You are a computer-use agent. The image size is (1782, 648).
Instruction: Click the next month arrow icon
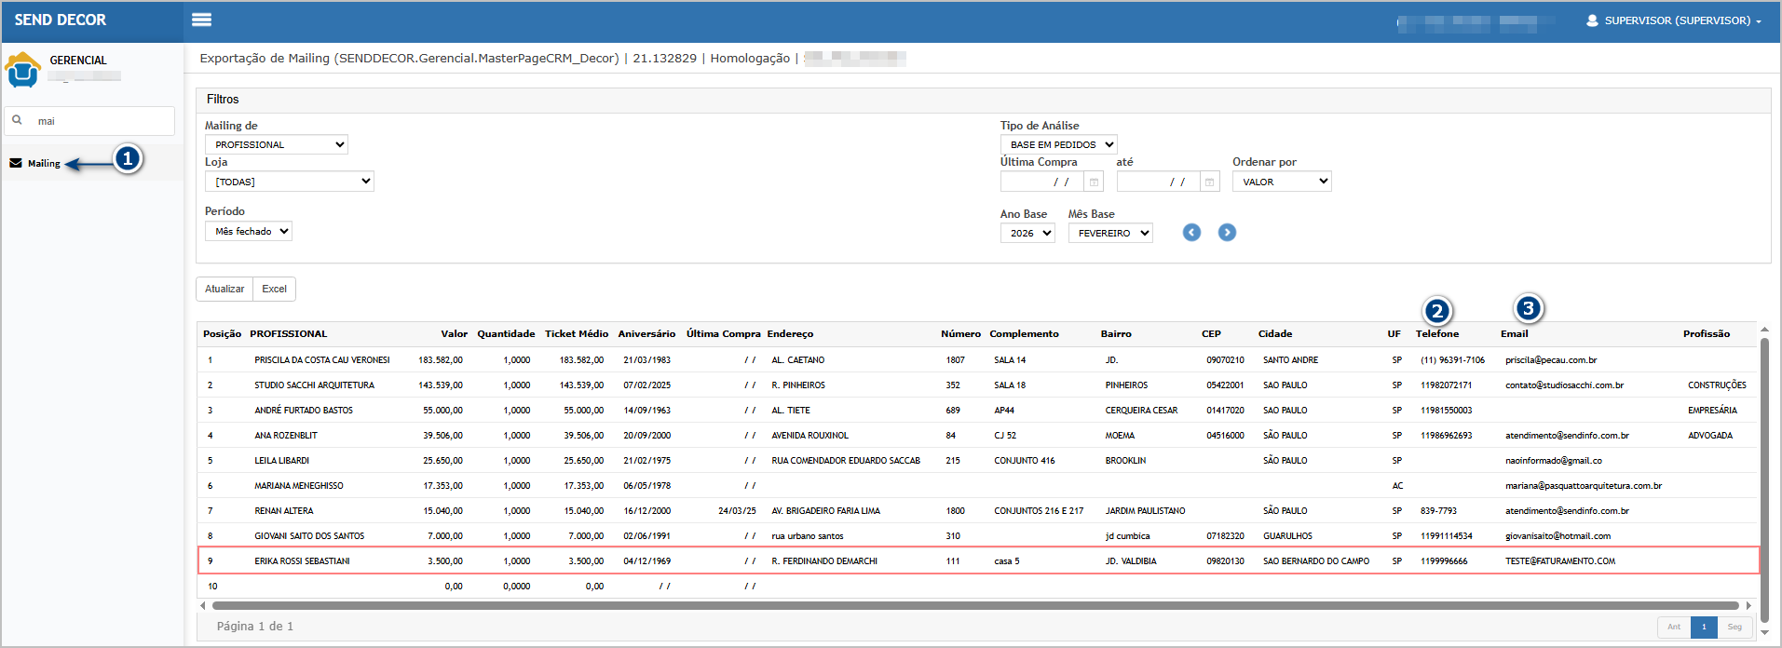1227,233
